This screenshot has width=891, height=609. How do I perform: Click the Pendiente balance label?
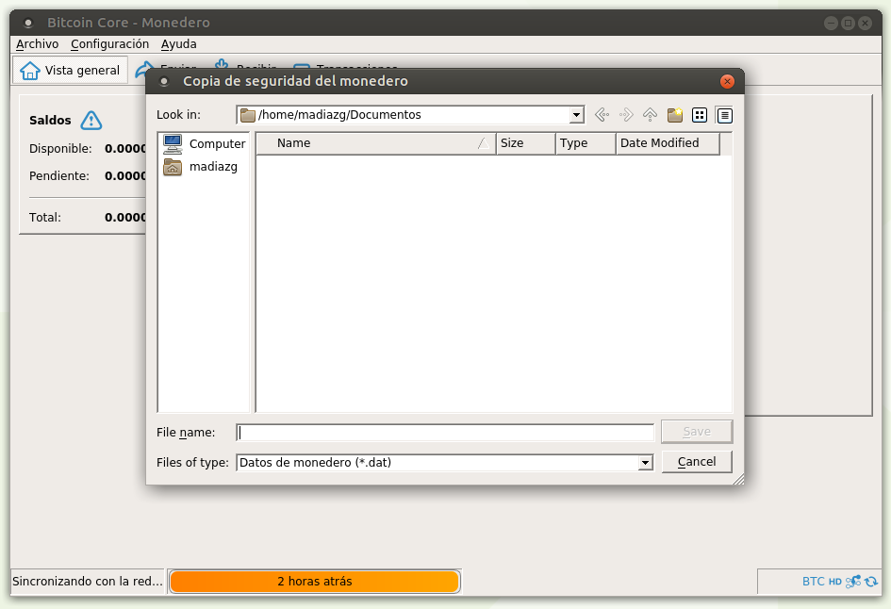pyautogui.click(x=59, y=176)
